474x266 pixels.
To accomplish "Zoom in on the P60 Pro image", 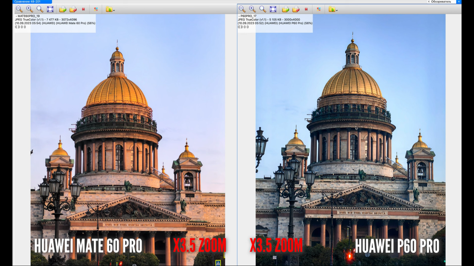I will pyautogui.click(x=252, y=9).
